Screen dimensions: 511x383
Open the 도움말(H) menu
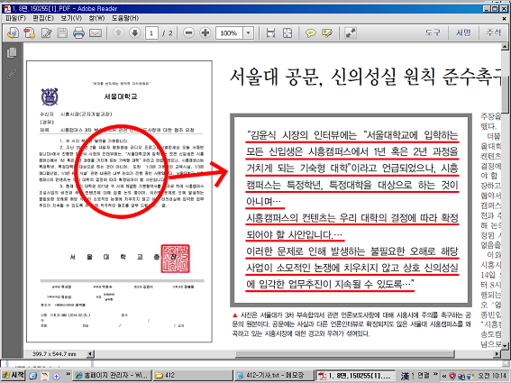pyautogui.click(x=125, y=18)
